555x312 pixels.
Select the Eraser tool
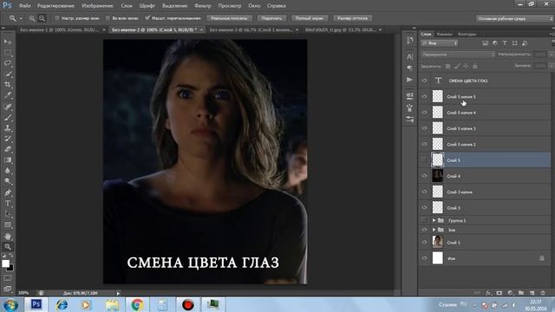8,149
